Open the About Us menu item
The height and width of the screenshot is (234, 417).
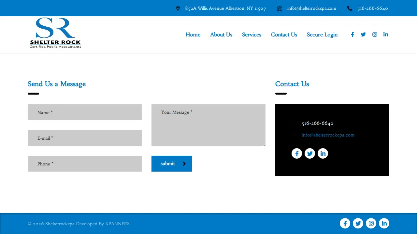pos(221,35)
